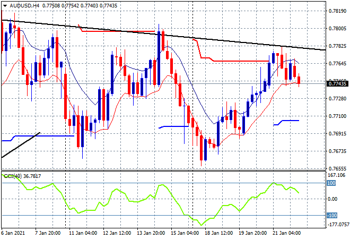This screenshot has width=350, height=239.
Task: Select the 0.78190 price axis label
Action: click(337, 11)
